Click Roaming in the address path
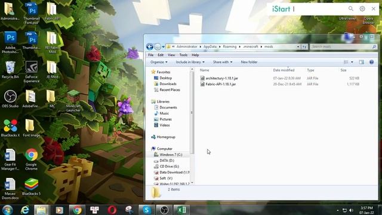The height and width of the screenshot is (215, 382). pos(229,47)
